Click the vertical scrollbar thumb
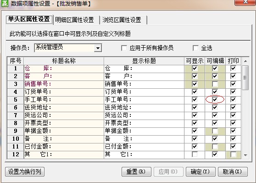Image resolution: width=256 pixels, height=183 pixels. pos(245,78)
